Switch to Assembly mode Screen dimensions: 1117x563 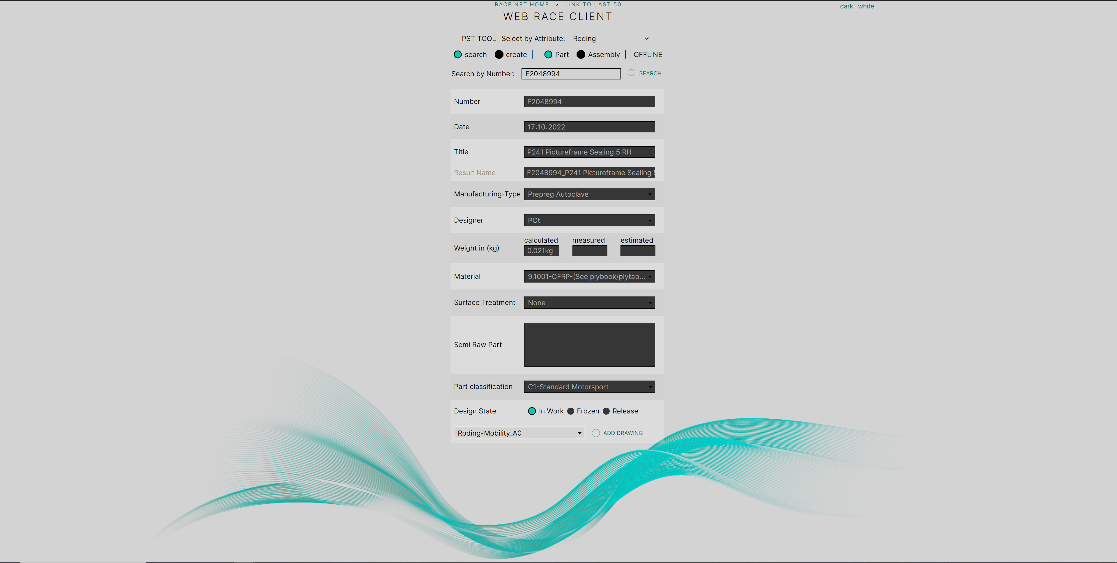[581, 55]
